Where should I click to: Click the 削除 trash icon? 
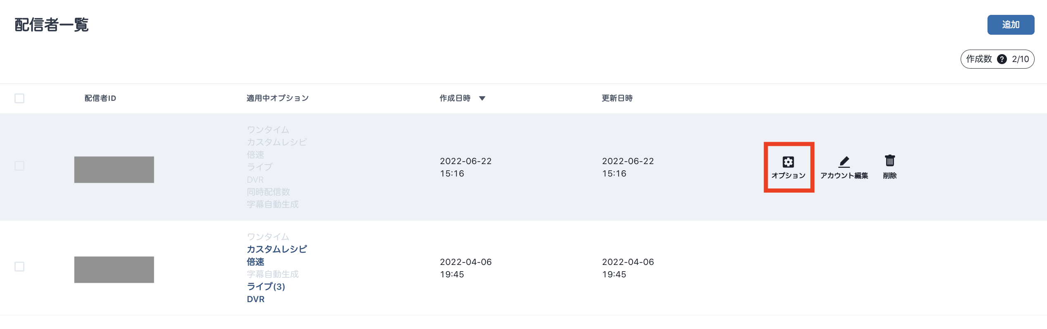tap(890, 160)
